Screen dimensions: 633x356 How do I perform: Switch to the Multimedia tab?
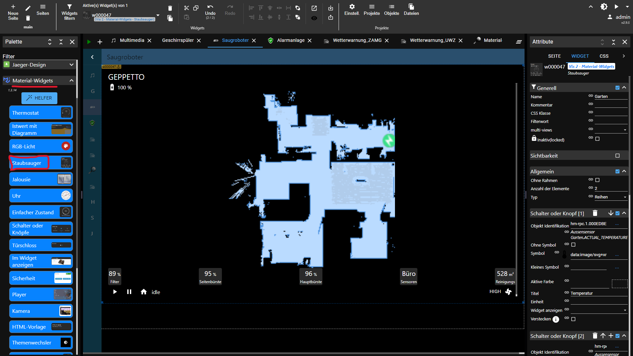[x=132, y=40]
